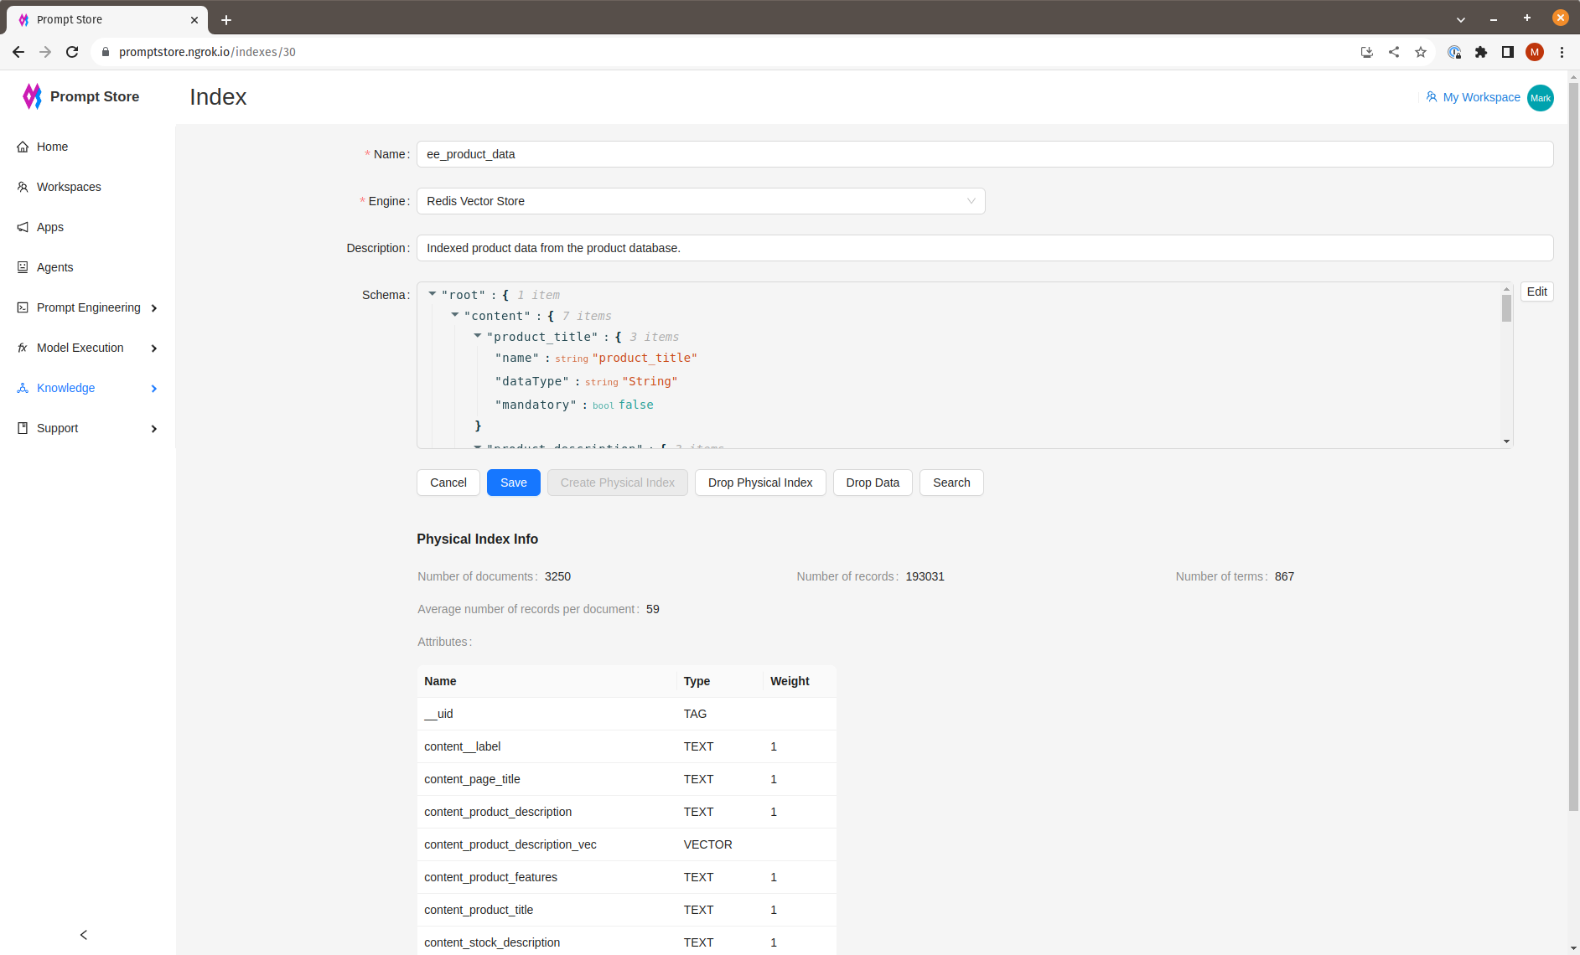Click the schema Edit button
Viewport: 1580px width, 955px height.
coord(1537,292)
